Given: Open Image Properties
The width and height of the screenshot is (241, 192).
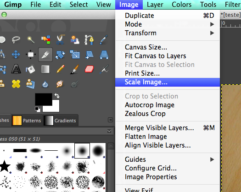Looking at the screenshot, I should pos(168,177).
